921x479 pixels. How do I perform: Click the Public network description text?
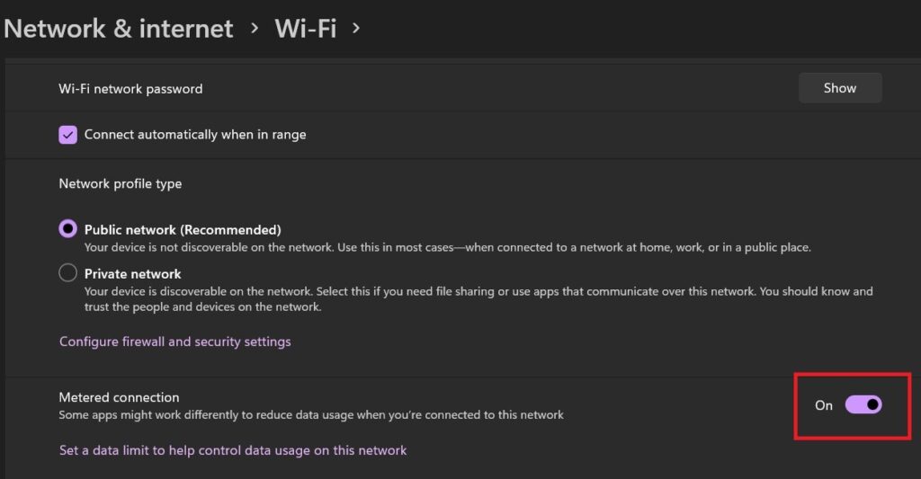(x=448, y=247)
